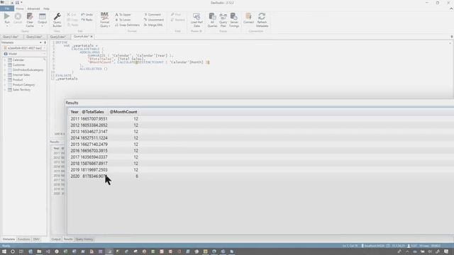Switch to DMV pane tab

[x=36, y=239]
